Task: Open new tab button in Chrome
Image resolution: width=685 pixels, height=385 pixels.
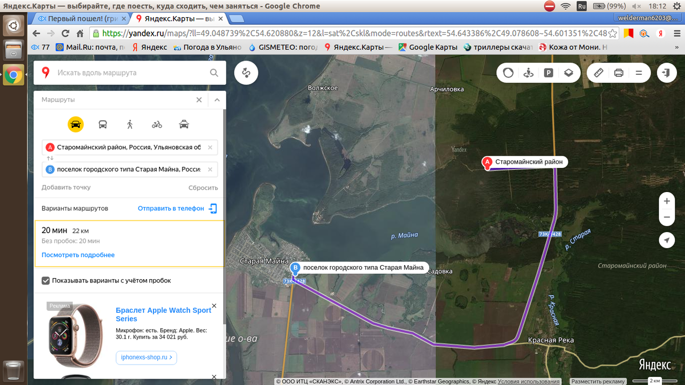Action: click(237, 19)
